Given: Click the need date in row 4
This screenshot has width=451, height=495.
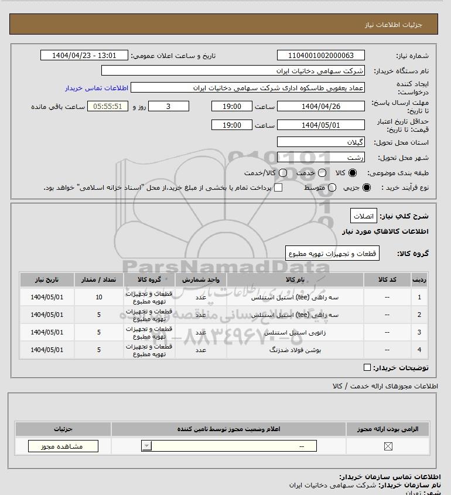Looking at the screenshot, I should tap(47, 350).
